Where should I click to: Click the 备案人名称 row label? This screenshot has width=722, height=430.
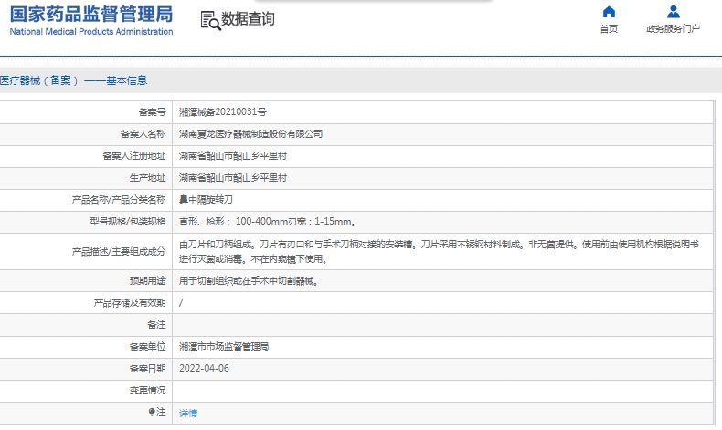pyautogui.click(x=143, y=134)
